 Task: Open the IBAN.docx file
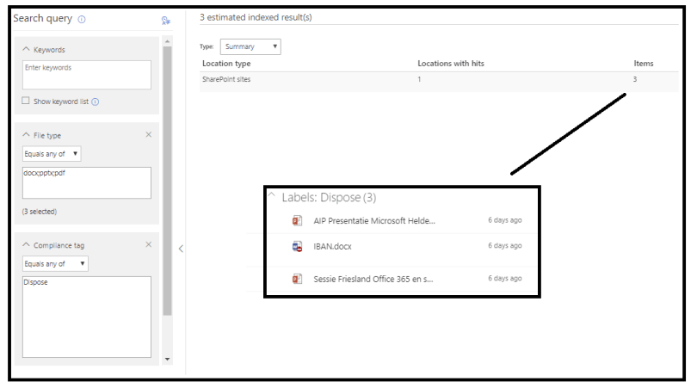[332, 246]
